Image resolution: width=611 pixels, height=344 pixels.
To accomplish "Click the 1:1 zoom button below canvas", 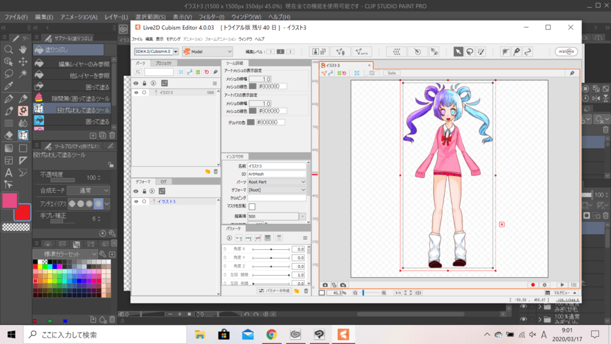I will [x=397, y=292].
